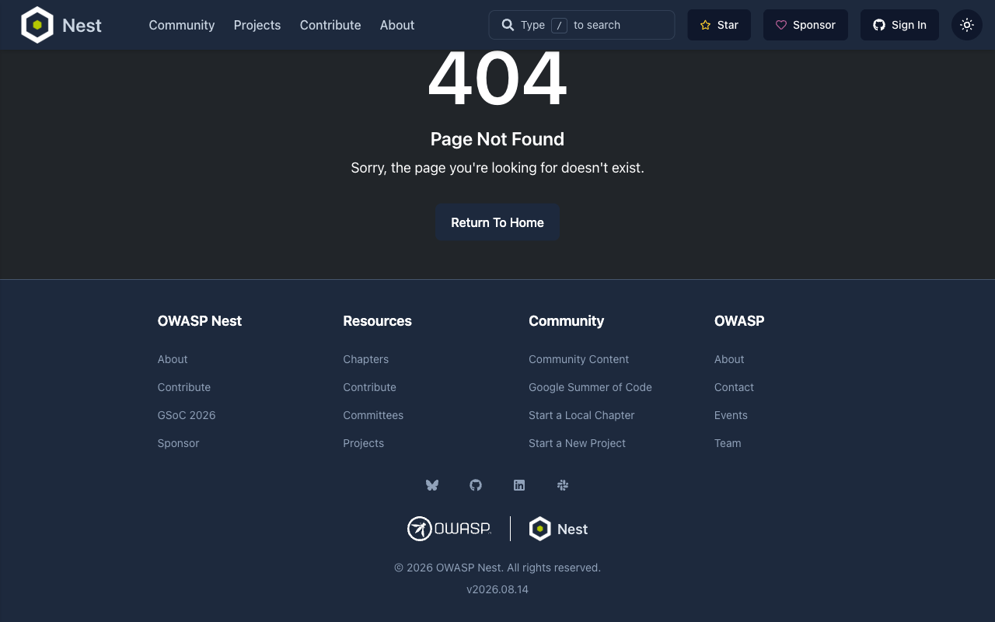
Task: Click the v2026.08.14 version link
Action: (x=497, y=589)
